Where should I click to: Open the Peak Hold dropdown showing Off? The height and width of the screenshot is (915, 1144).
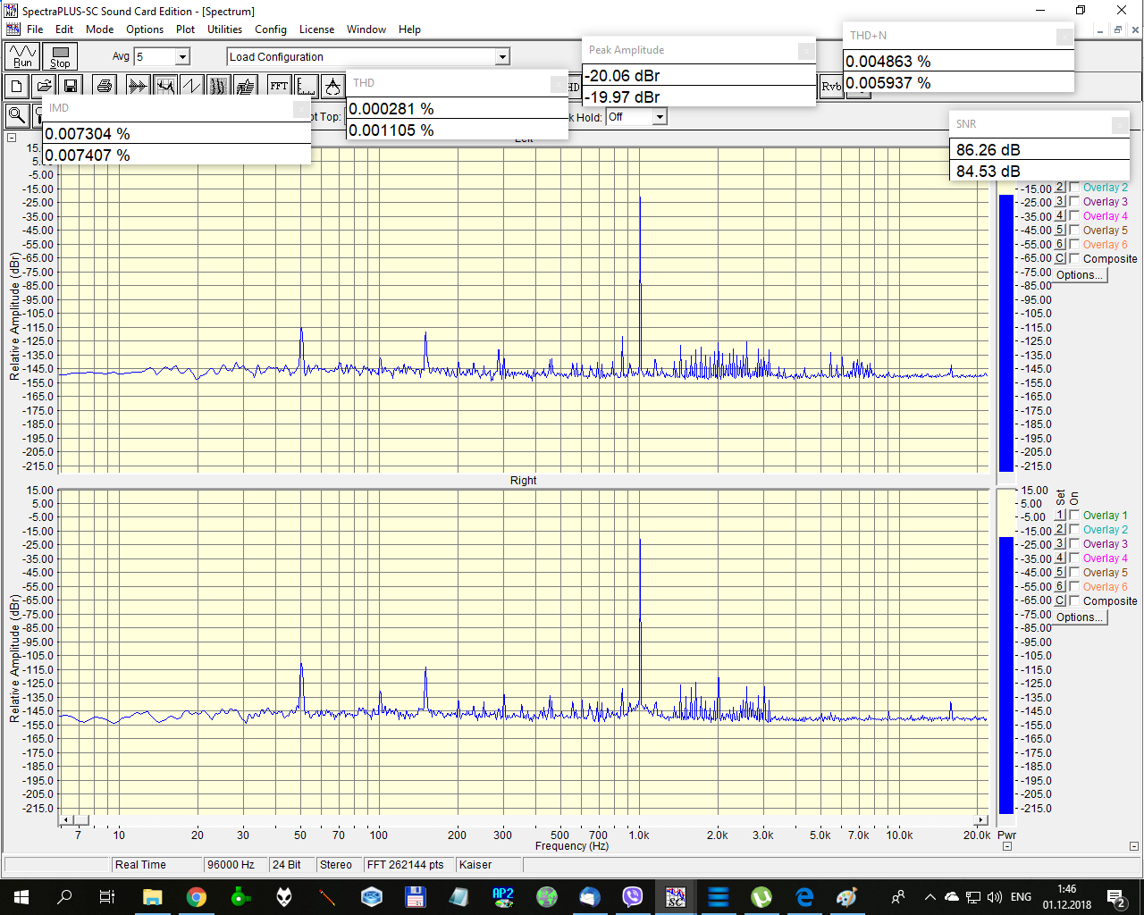[x=659, y=117]
